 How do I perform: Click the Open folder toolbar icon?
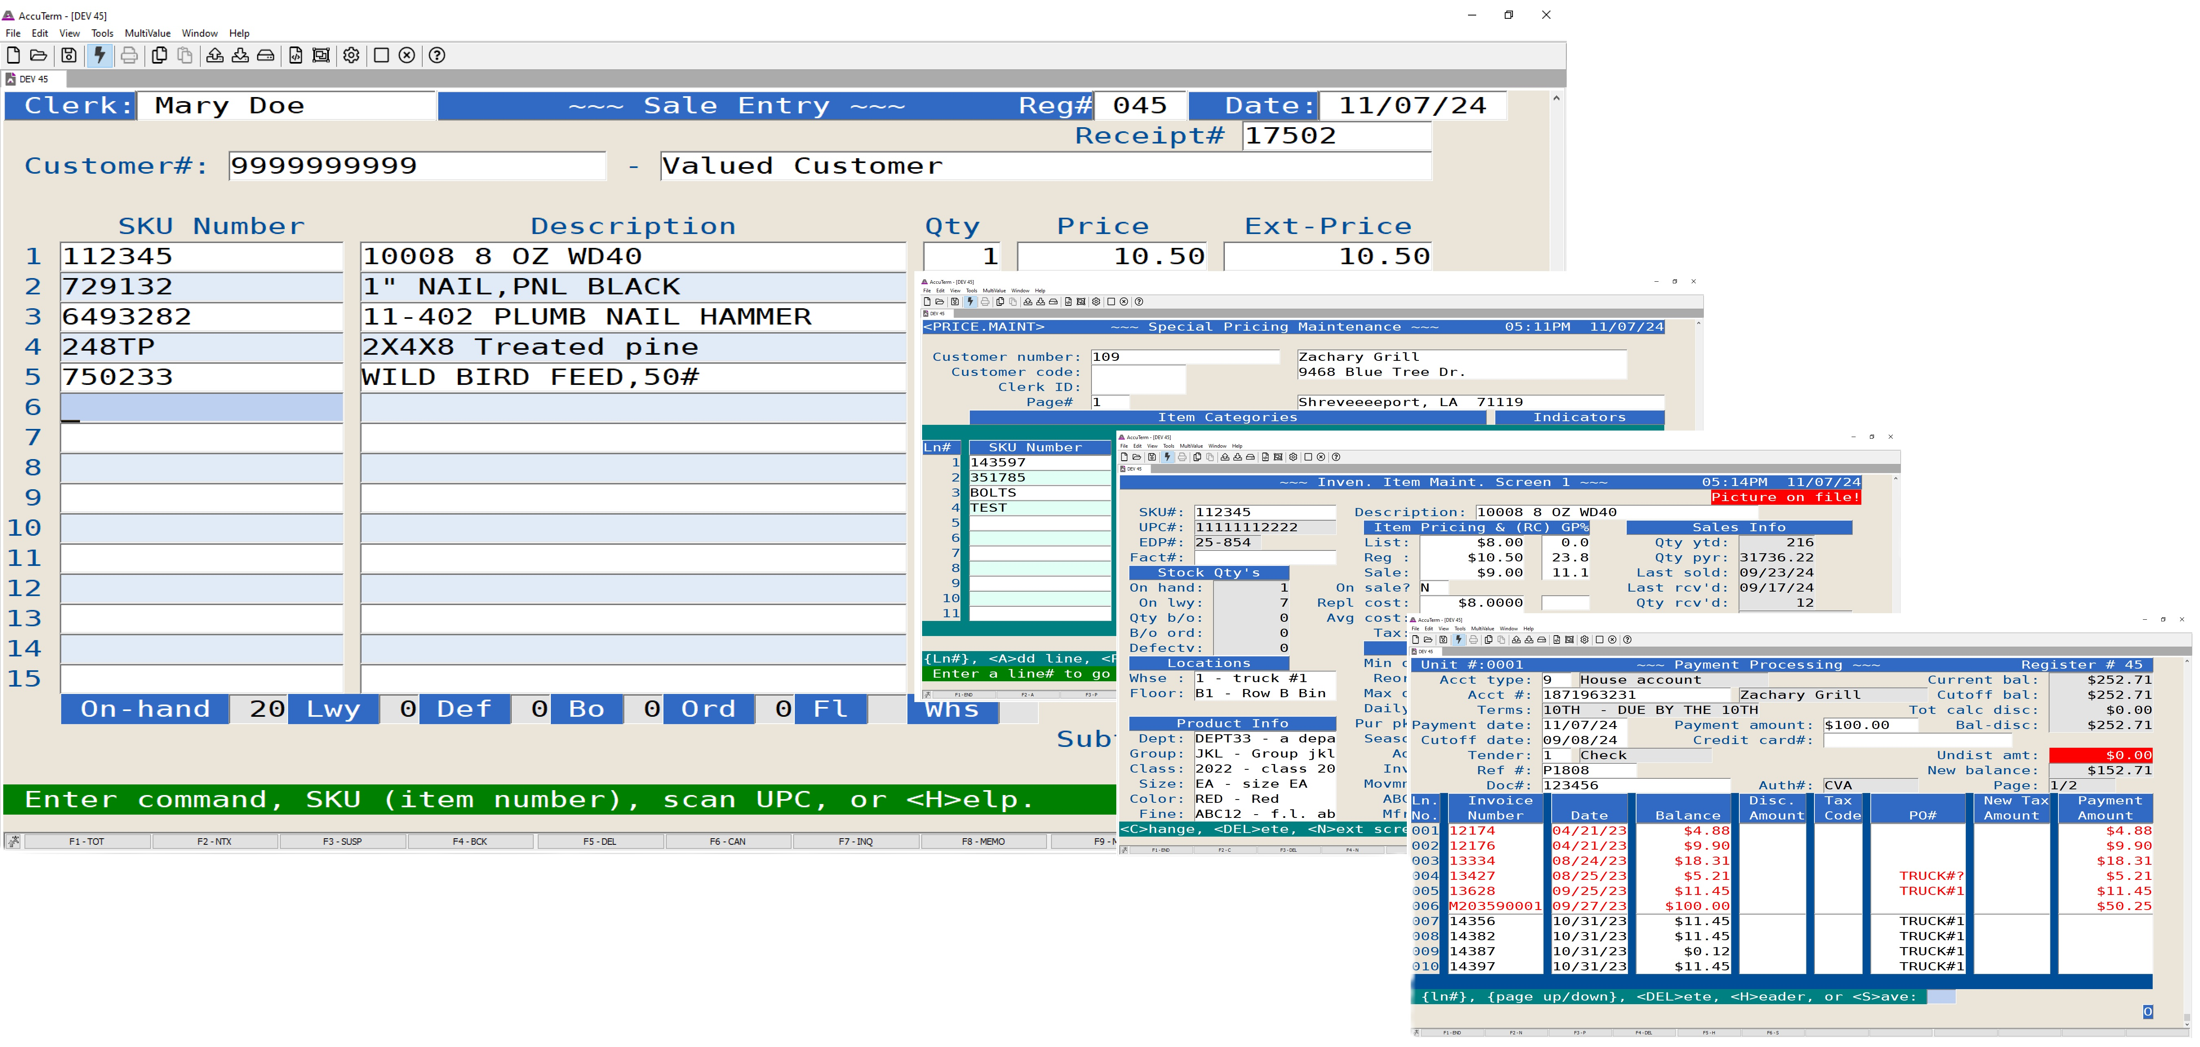click(38, 55)
